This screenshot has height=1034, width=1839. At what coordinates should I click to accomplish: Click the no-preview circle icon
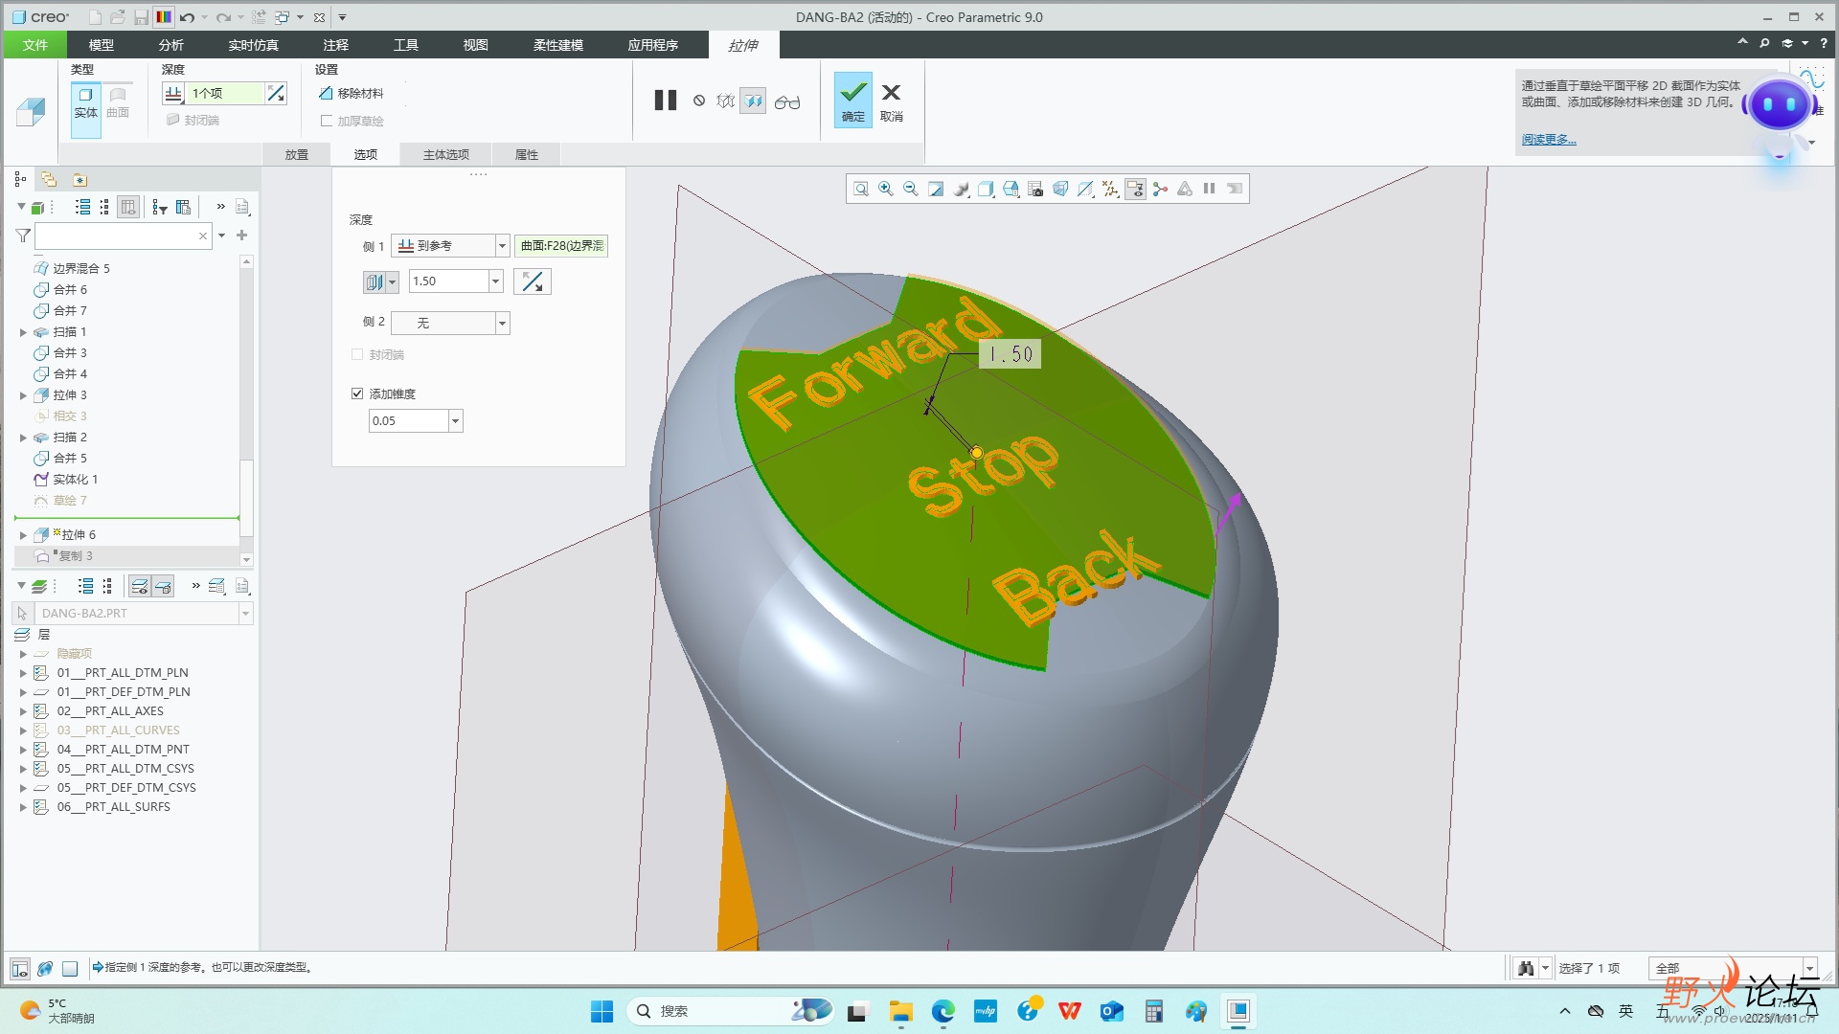pyautogui.click(x=699, y=101)
